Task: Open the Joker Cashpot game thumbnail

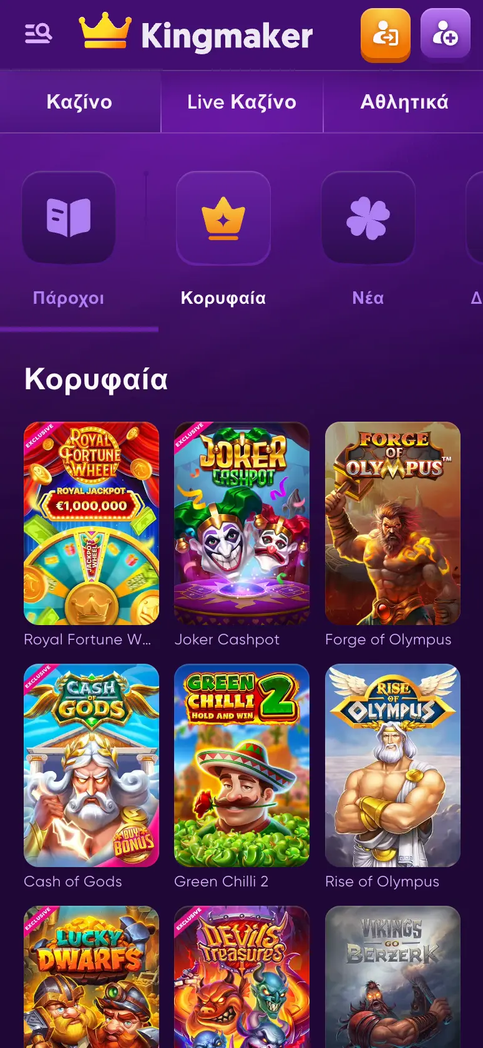Action: click(x=242, y=523)
